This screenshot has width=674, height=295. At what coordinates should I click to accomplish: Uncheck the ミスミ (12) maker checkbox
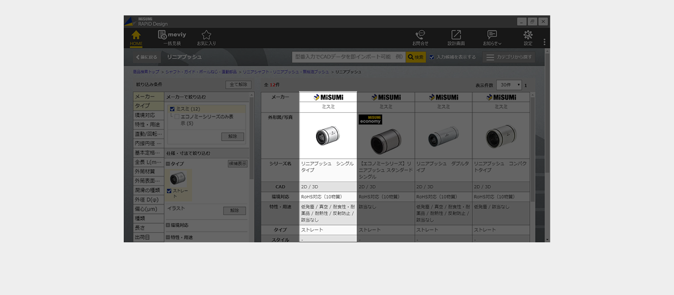pyautogui.click(x=172, y=109)
